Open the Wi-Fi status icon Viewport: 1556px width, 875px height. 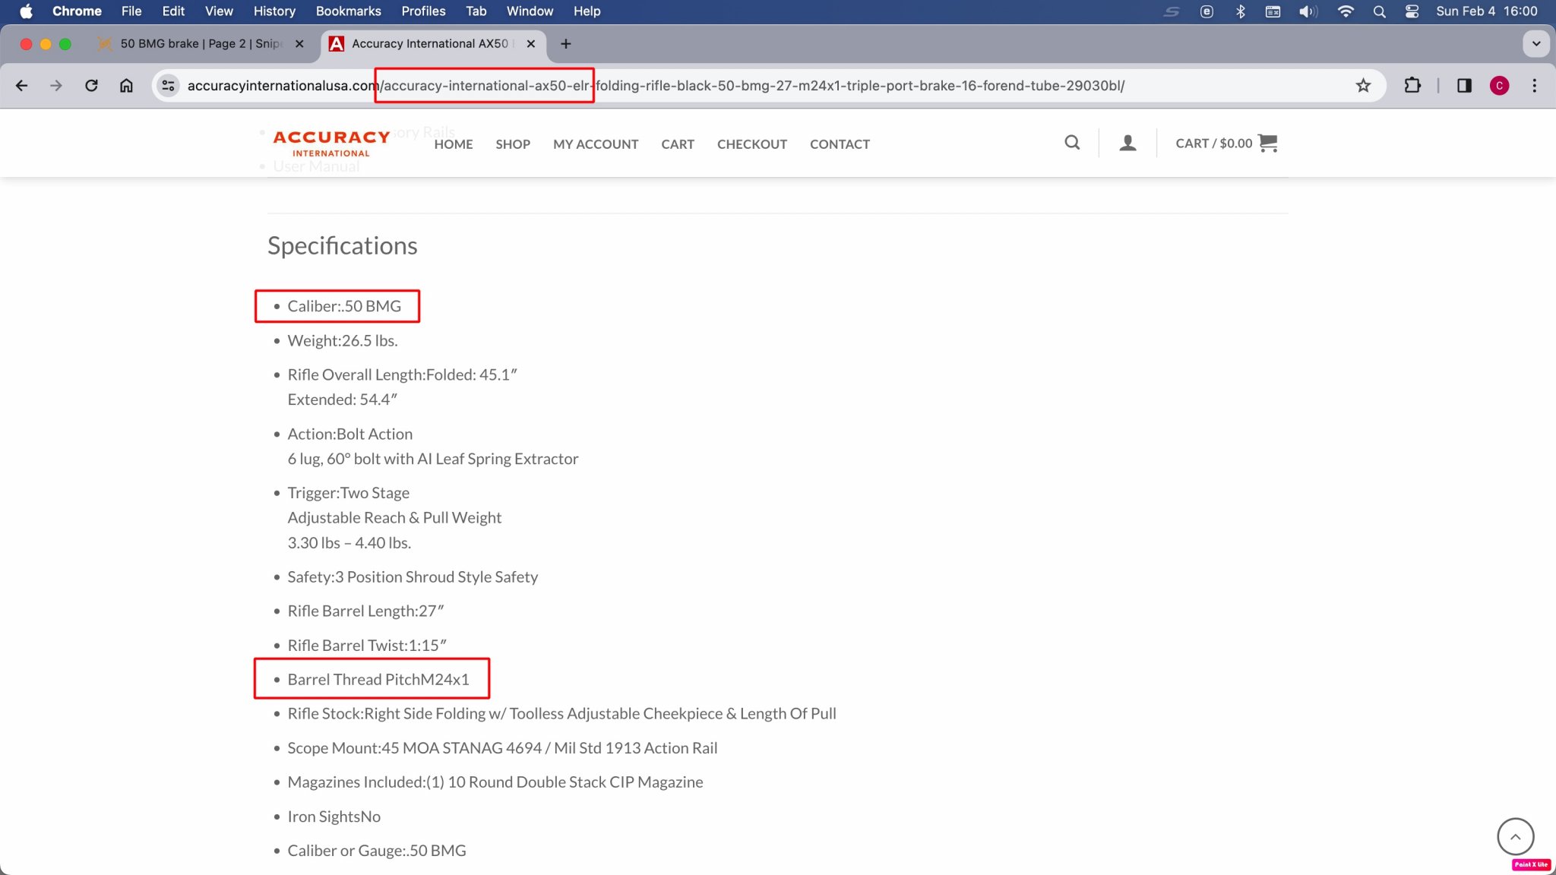click(x=1346, y=11)
